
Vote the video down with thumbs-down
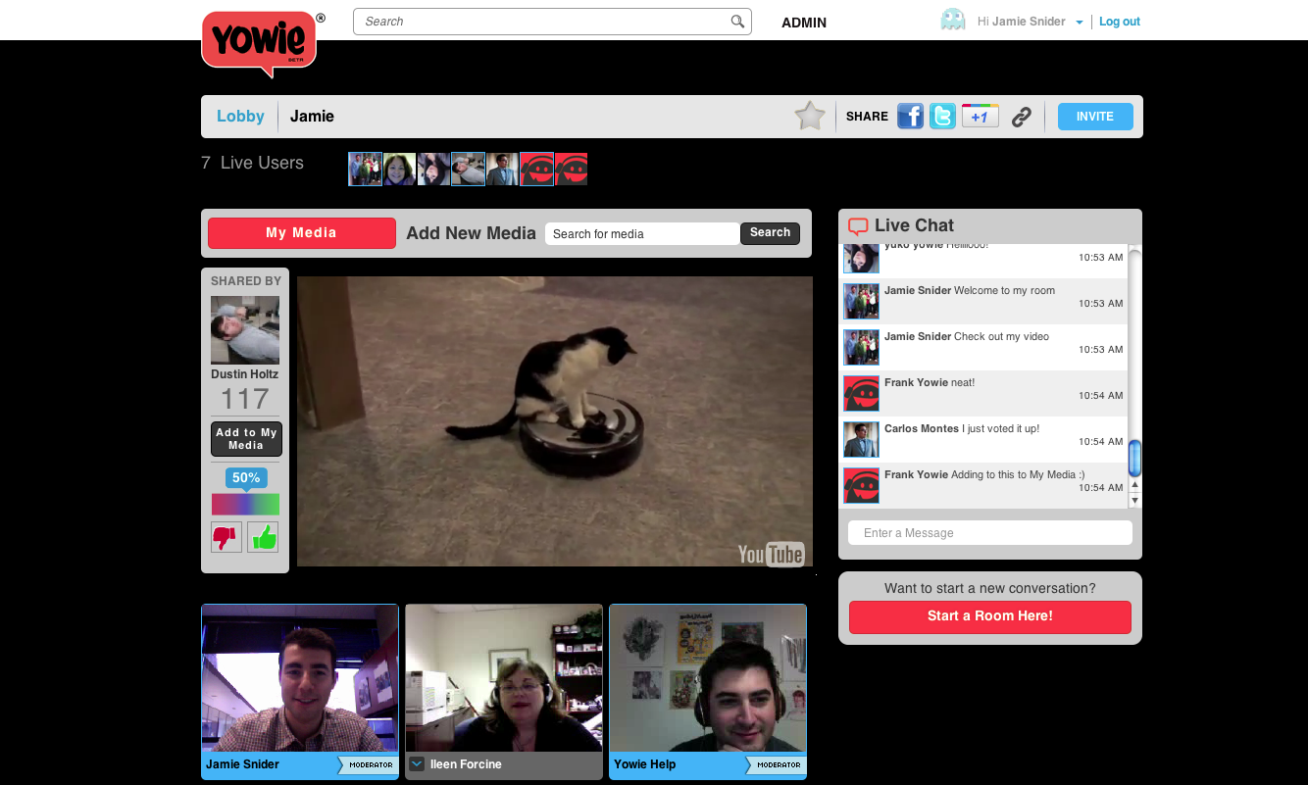[x=226, y=537]
